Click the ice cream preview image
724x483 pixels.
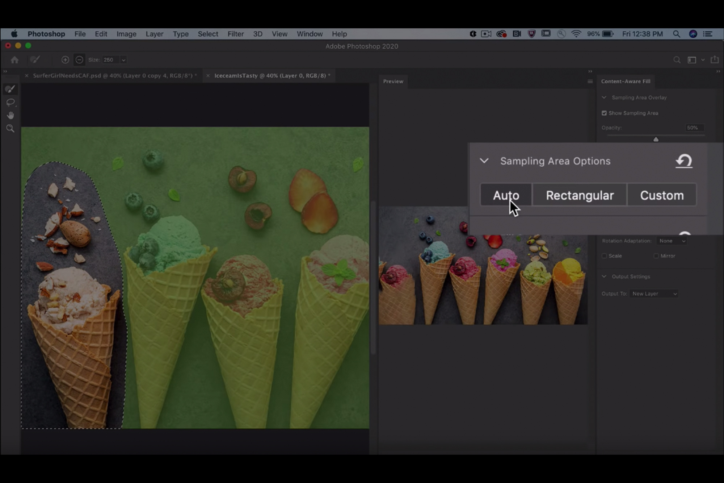483,266
